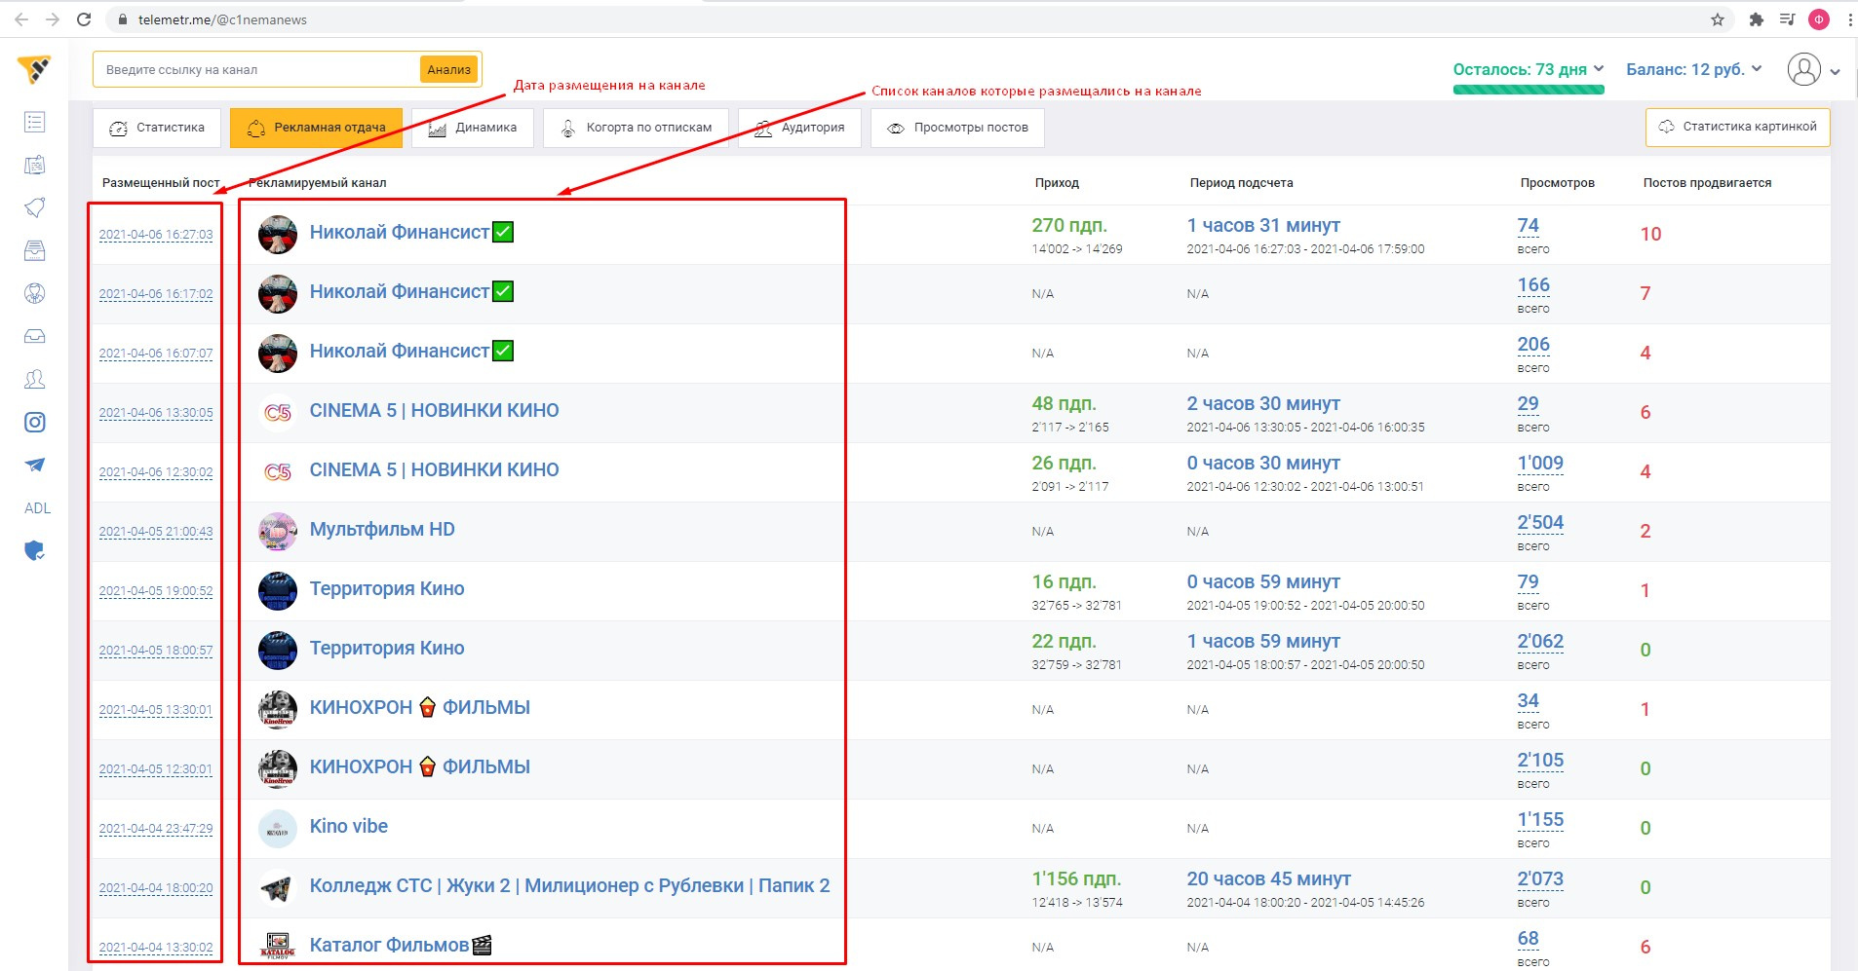Open the person-in-circle icon in the sidebar
Viewport: 1858px width, 971px height.
click(x=34, y=293)
